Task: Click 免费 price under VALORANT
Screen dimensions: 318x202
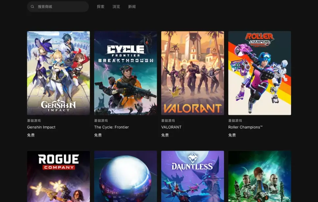Action: tap(165, 135)
